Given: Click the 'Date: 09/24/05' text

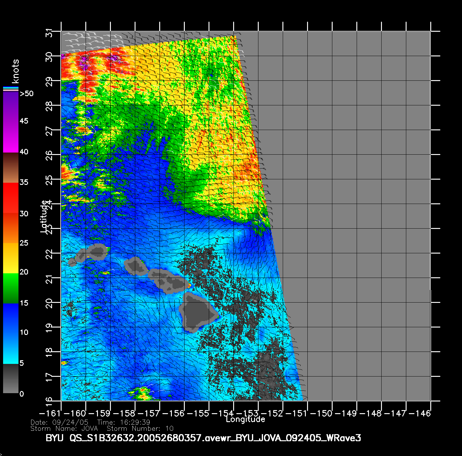Looking at the screenshot, I should point(59,422).
